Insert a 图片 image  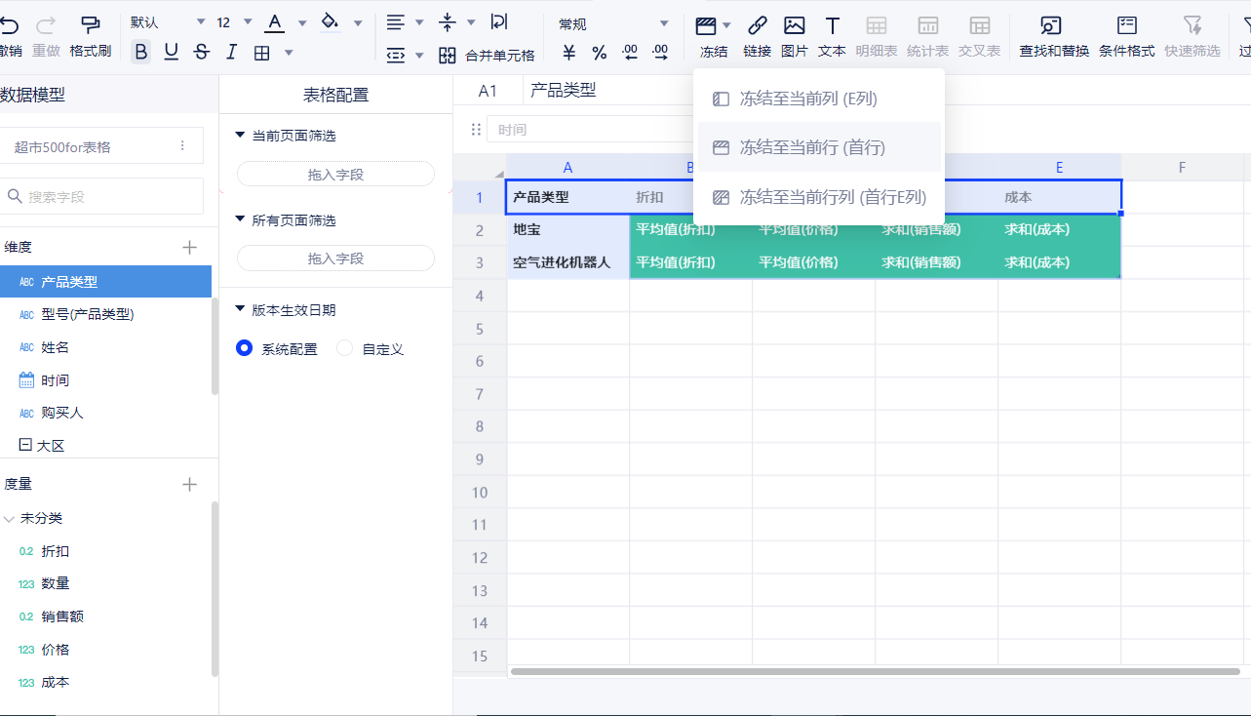pos(795,35)
